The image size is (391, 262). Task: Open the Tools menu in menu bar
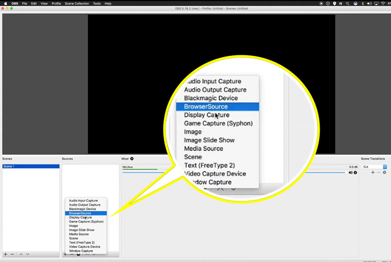97,3
